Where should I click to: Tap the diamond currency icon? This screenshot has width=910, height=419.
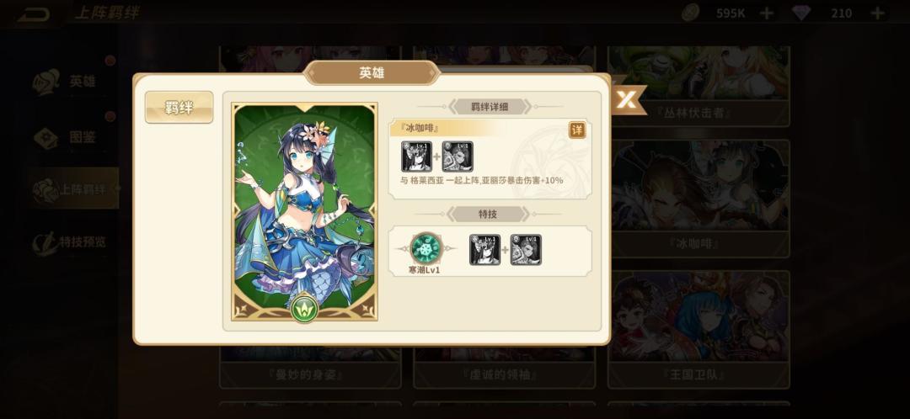[x=801, y=13]
